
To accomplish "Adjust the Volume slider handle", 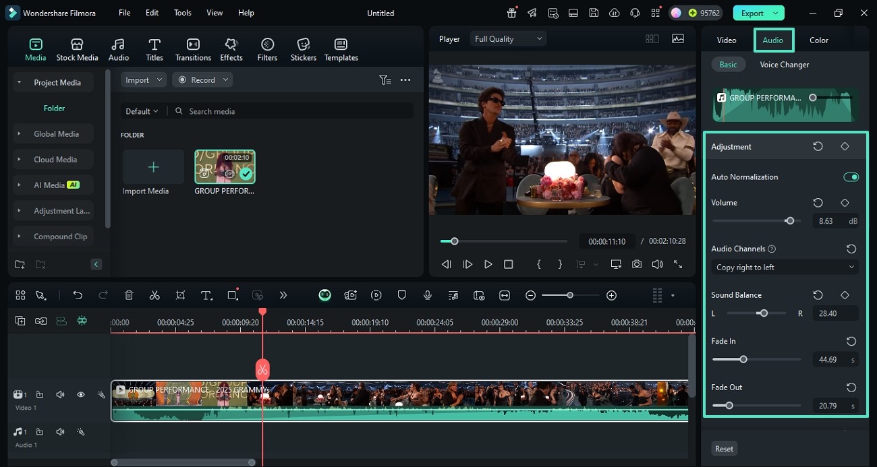I will [x=789, y=220].
